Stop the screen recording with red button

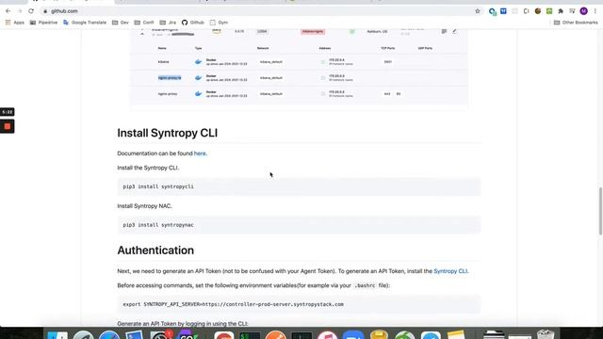point(8,126)
